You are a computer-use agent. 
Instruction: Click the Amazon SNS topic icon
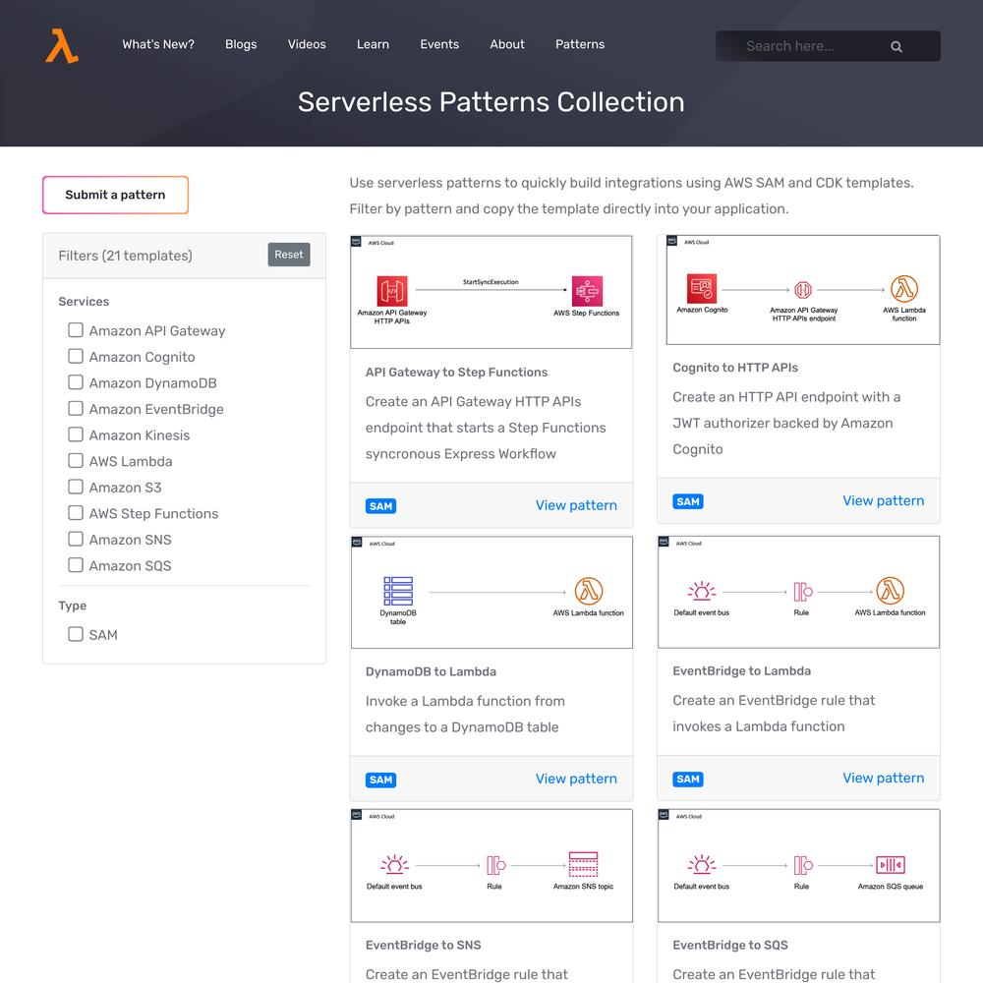583,864
